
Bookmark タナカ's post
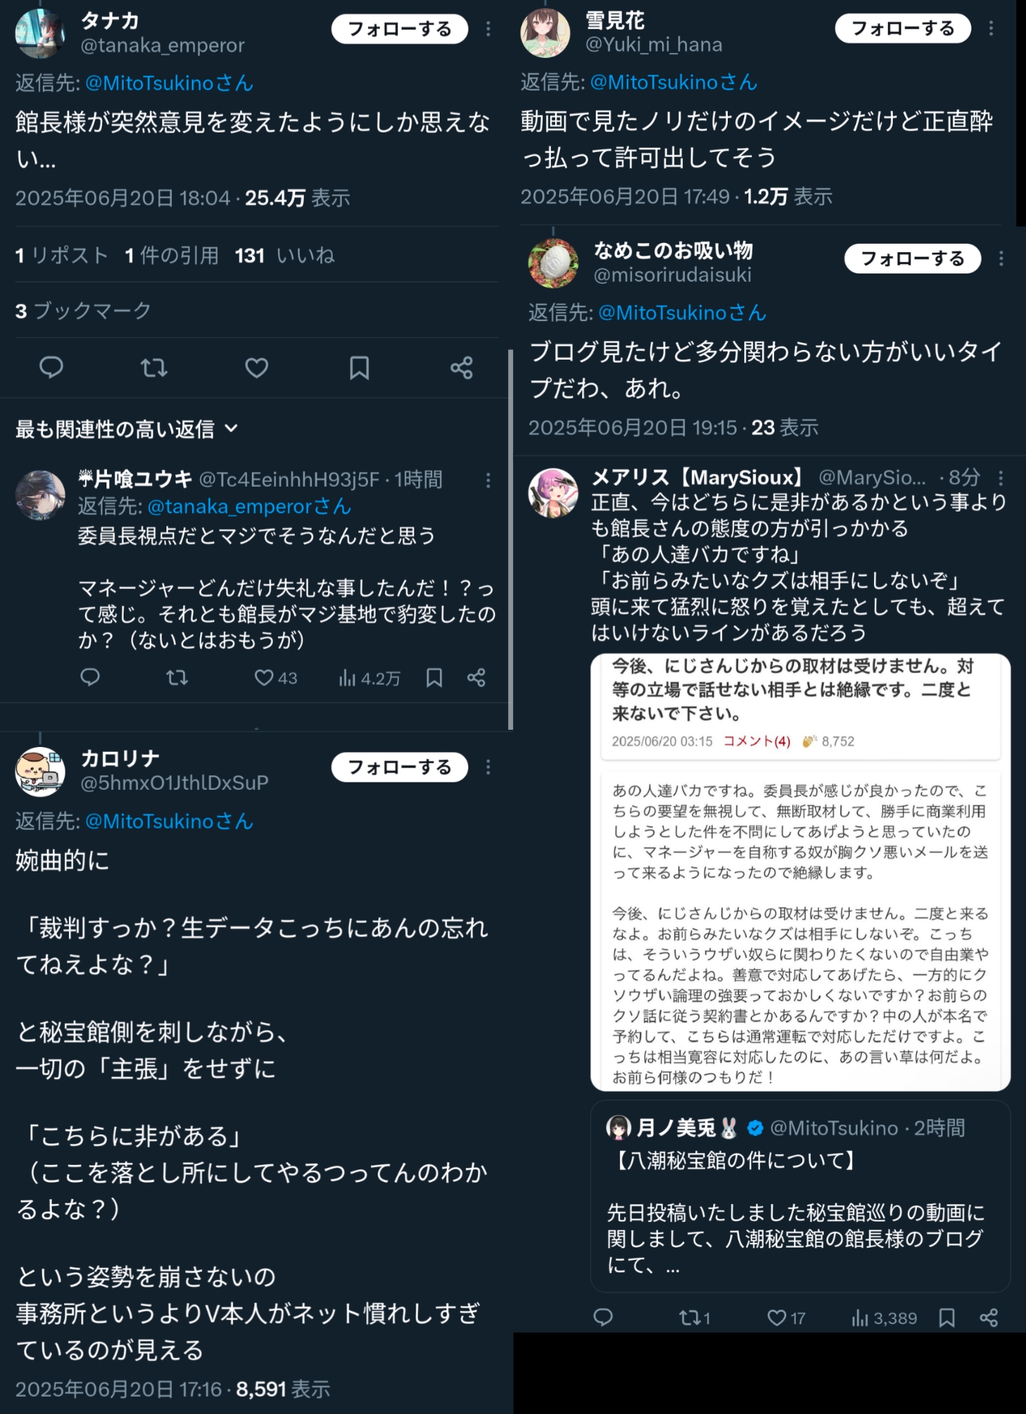click(x=359, y=367)
